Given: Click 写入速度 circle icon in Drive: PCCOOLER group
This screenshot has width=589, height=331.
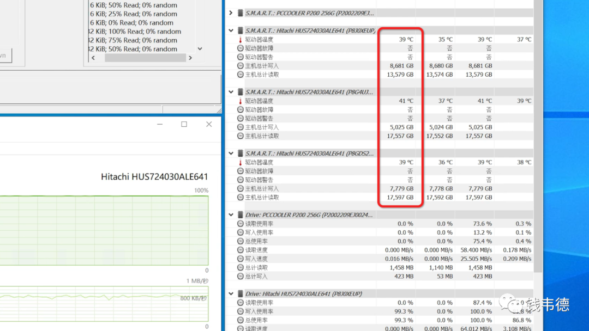Looking at the screenshot, I should (241, 259).
